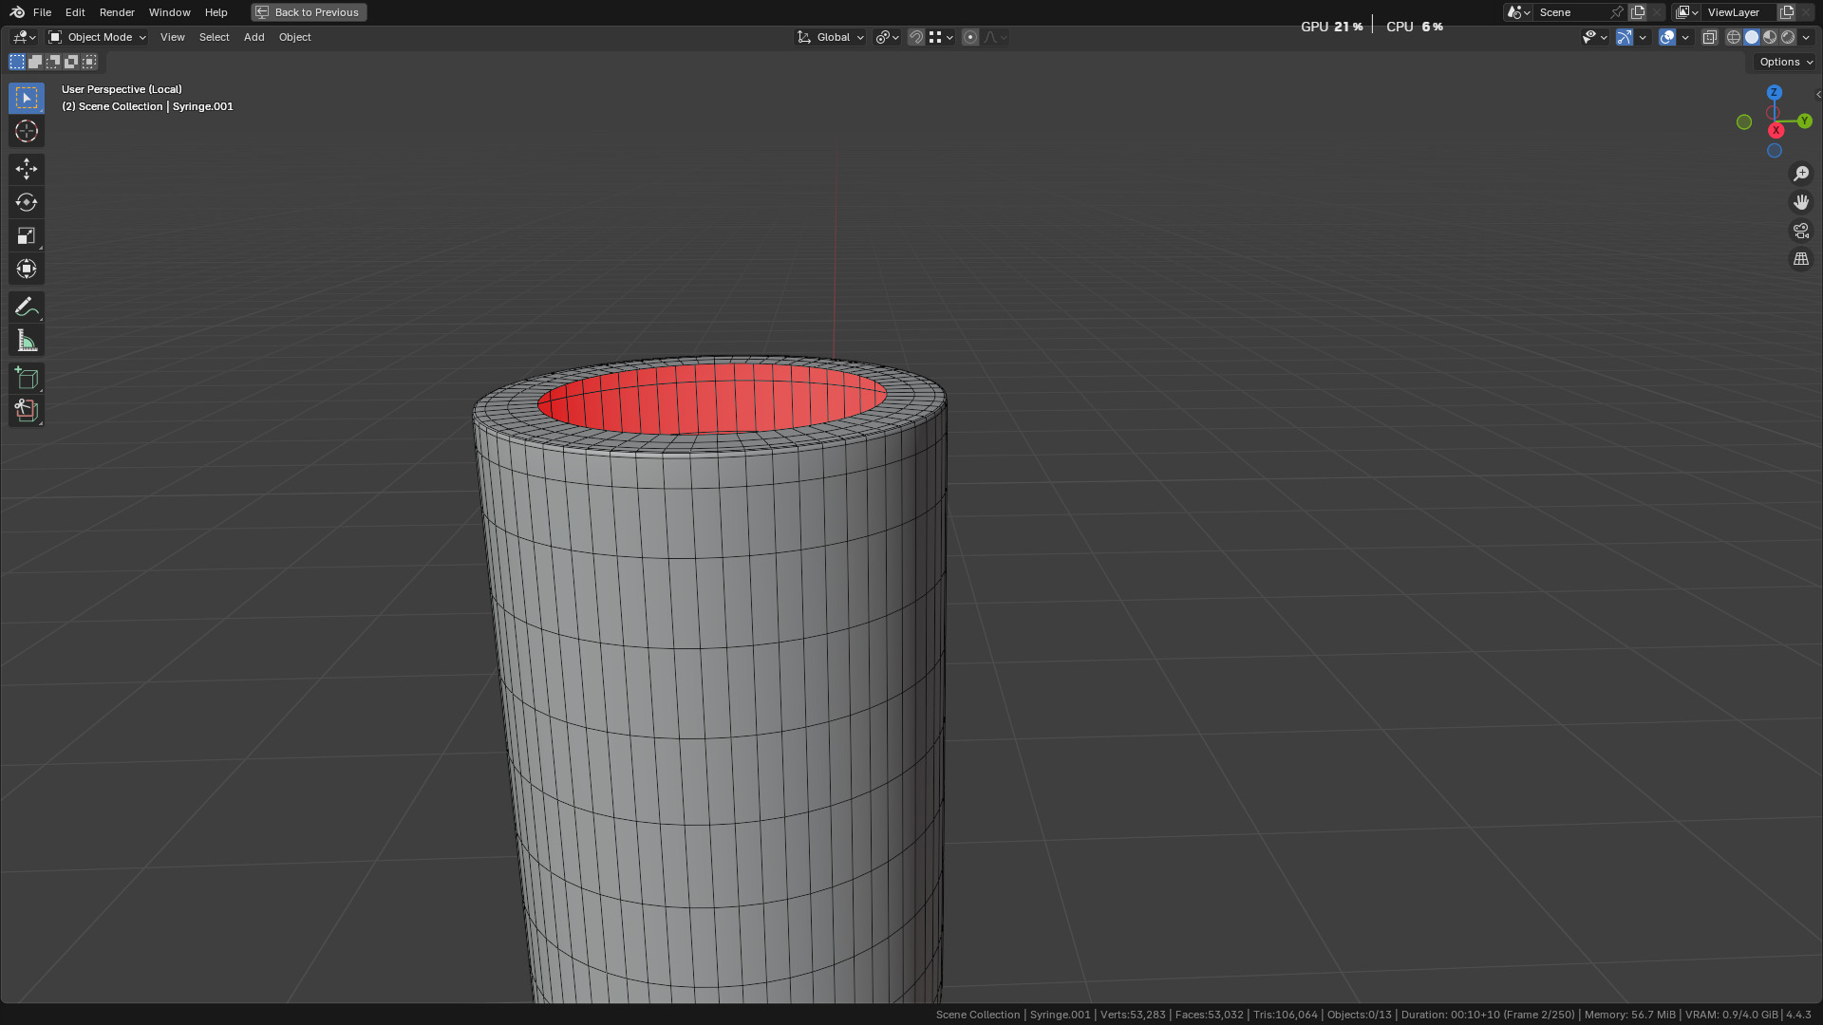Select the Rotate tool
Screen dimensions: 1823x1025
pos(27,202)
